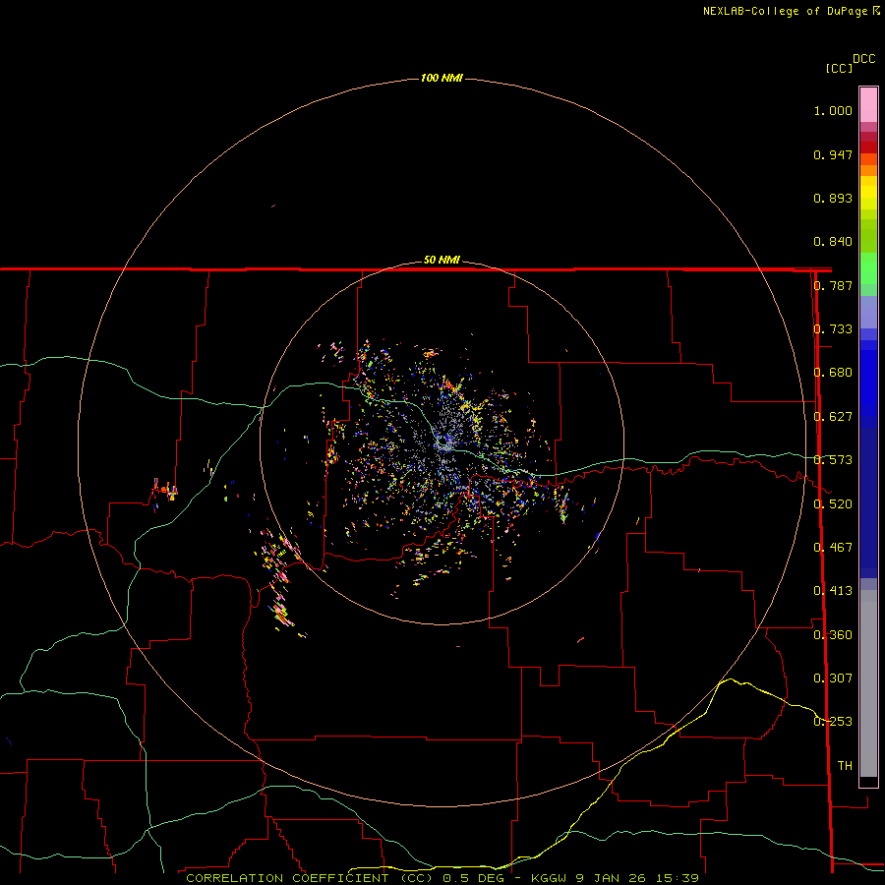Click the pink segment of the color bar
885x885 pixels.
point(868,105)
